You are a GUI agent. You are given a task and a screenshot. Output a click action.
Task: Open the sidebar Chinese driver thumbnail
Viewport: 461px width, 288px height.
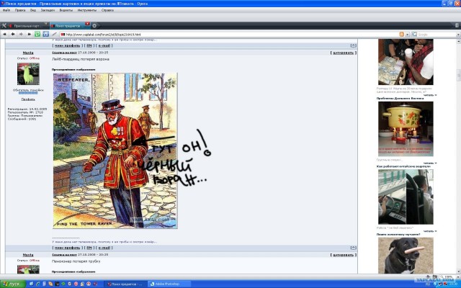tap(406, 197)
